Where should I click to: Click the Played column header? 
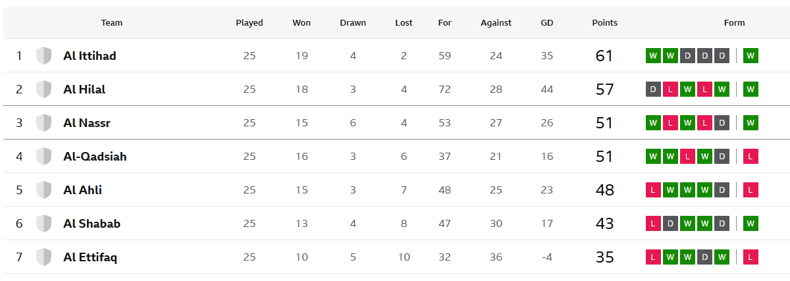pos(250,22)
